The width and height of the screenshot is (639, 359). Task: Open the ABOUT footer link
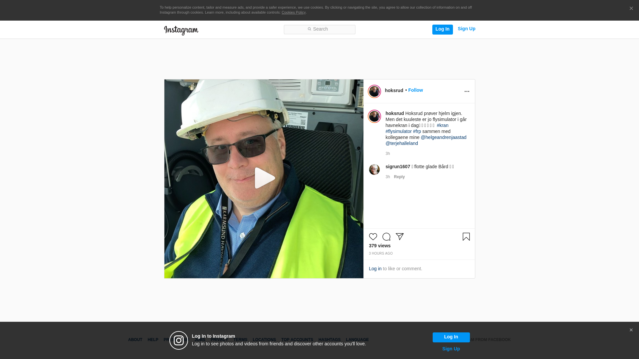click(135, 340)
